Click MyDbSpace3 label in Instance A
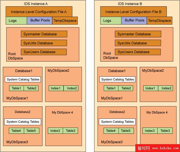 tap(17, 142)
